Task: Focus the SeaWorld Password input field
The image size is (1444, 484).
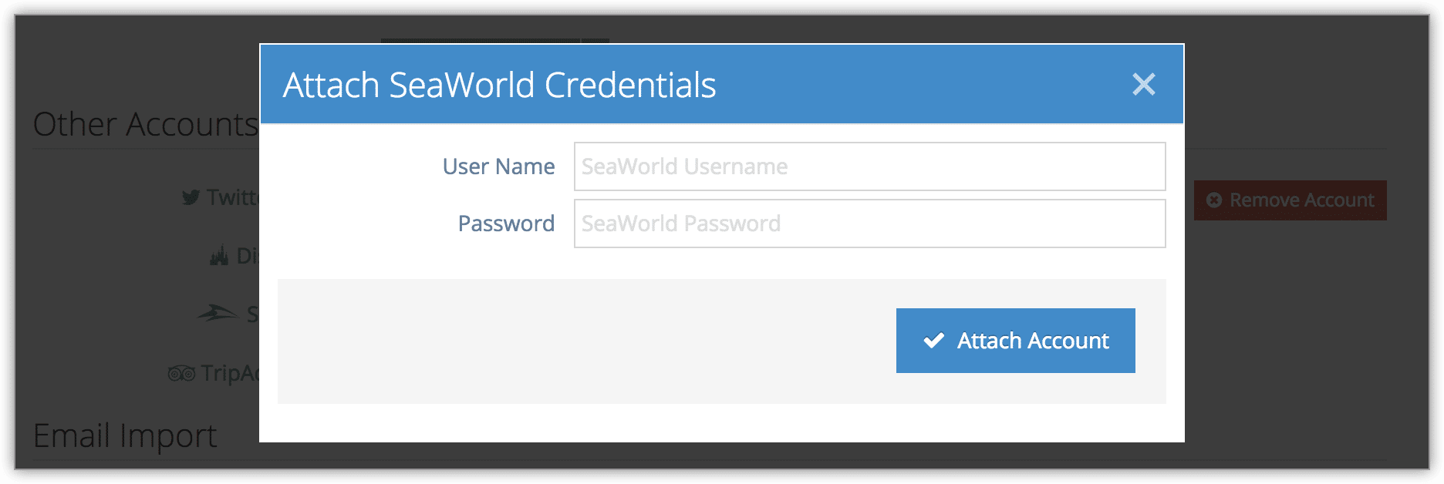Action: coord(869,224)
